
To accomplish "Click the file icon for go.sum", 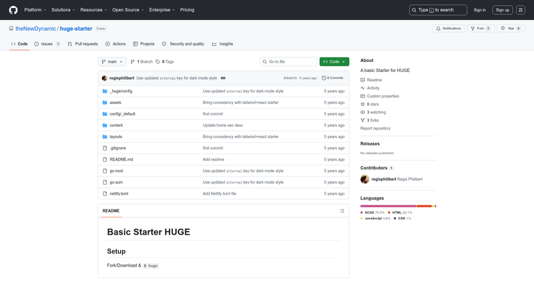I will coord(105,182).
